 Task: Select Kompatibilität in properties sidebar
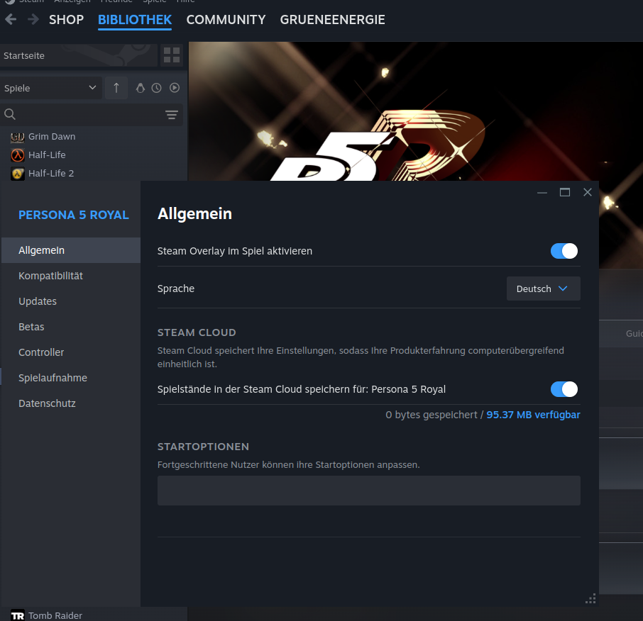71,276
